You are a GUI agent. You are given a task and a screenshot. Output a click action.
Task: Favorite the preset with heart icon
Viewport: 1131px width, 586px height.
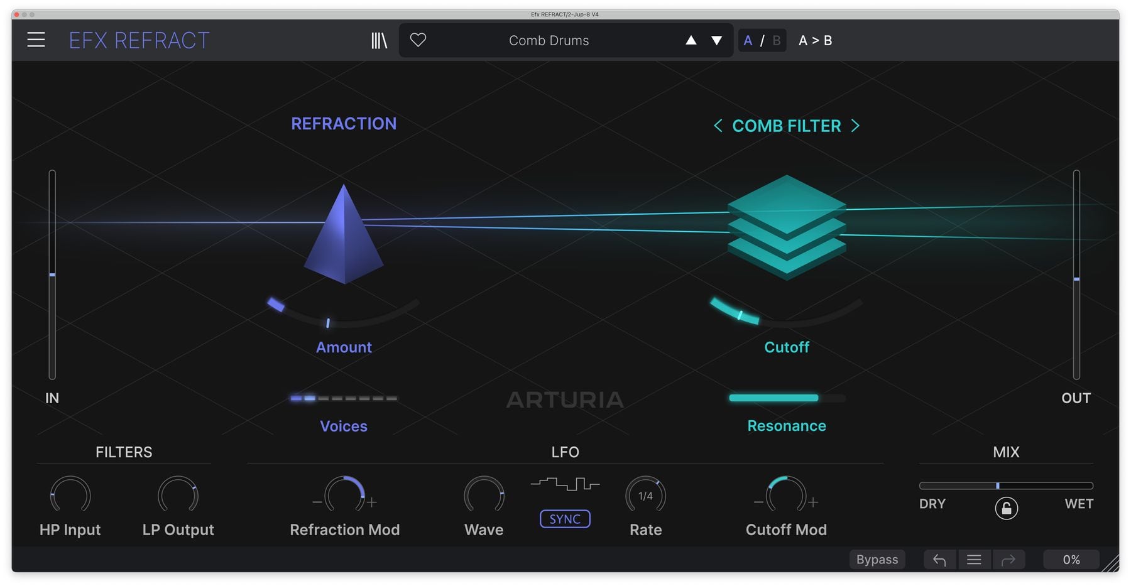click(418, 40)
